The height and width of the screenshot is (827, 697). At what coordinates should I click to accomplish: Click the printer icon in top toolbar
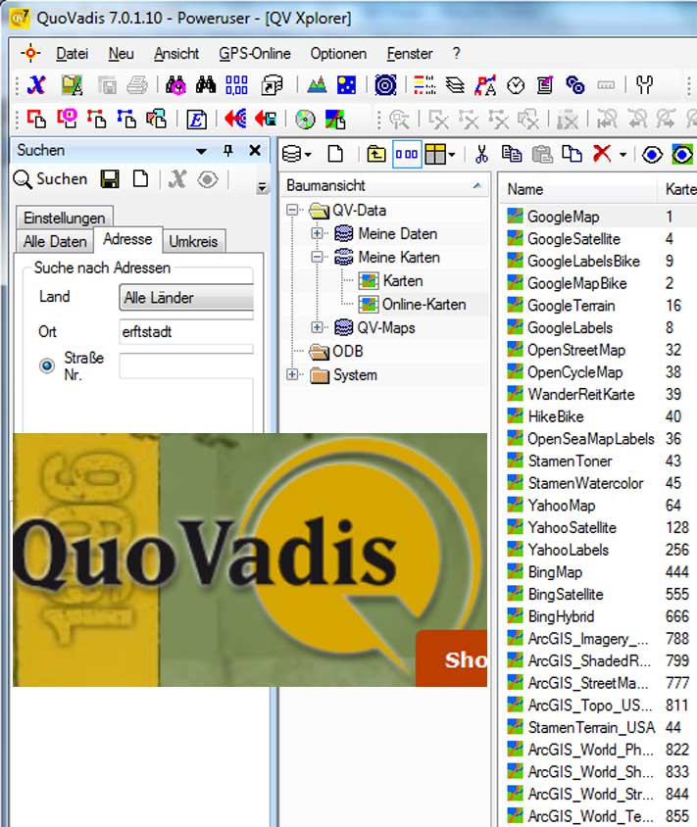tap(136, 85)
